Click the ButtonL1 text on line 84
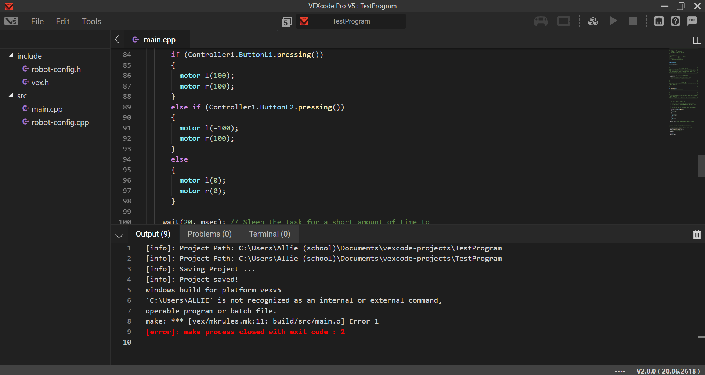 256,54
